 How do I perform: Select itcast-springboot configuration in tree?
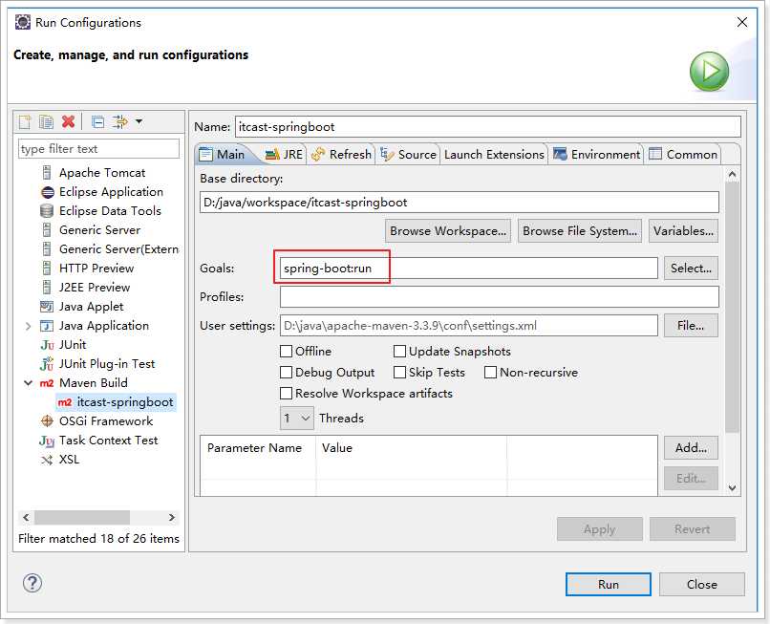pos(116,402)
